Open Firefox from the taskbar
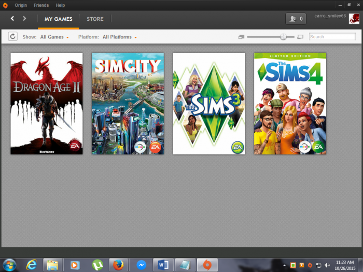The image size is (363, 272). click(118, 265)
